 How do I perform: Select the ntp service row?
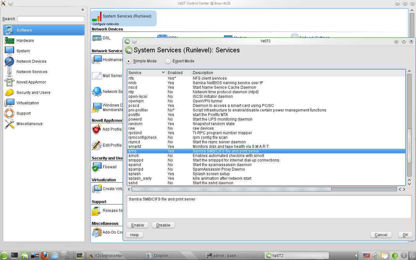click(266, 92)
